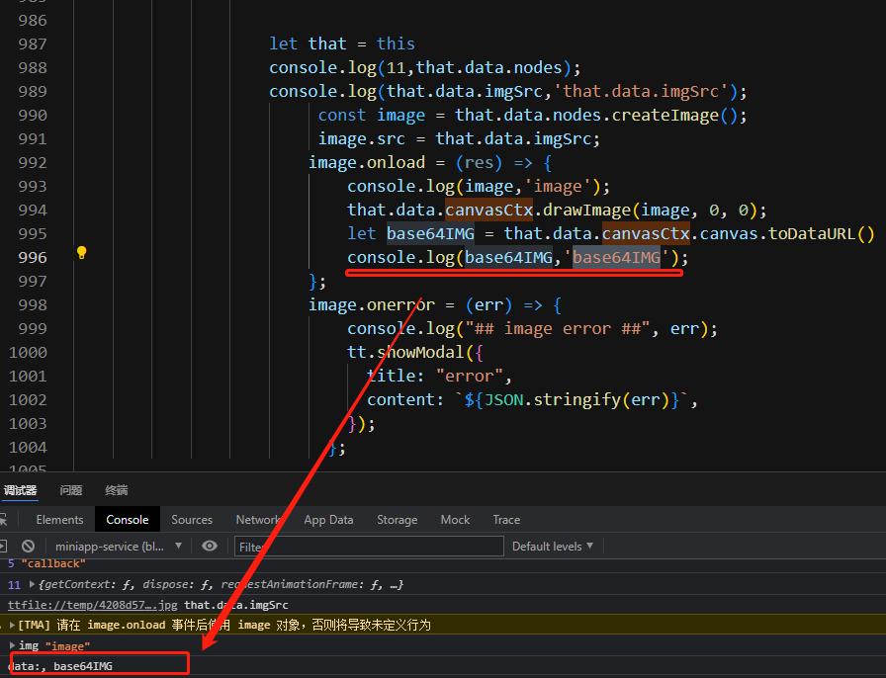
Task: Open the ttfile temp jpg link
Action: [x=93, y=605]
